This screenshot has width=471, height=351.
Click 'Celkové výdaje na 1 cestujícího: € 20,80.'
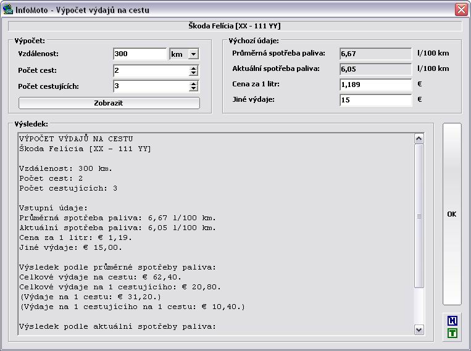tap(120, 287)
